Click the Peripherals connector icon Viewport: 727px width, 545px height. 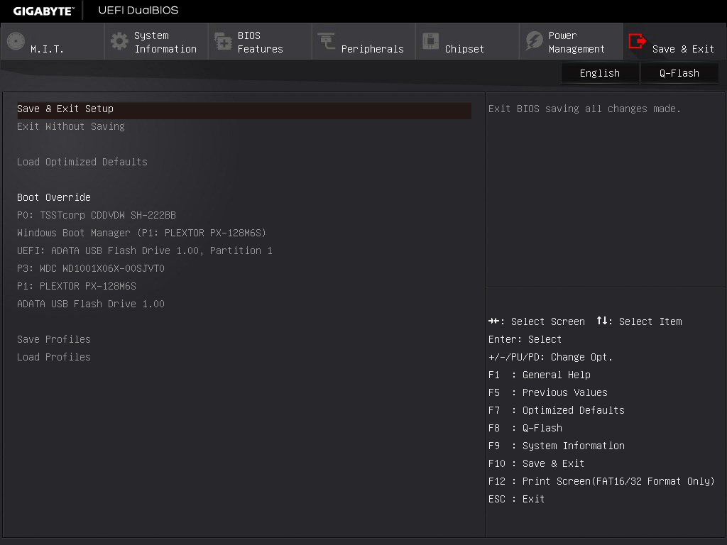click(327, 41)
